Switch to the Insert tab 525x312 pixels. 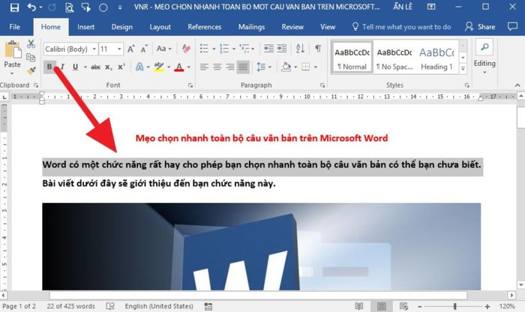point(85,27)
